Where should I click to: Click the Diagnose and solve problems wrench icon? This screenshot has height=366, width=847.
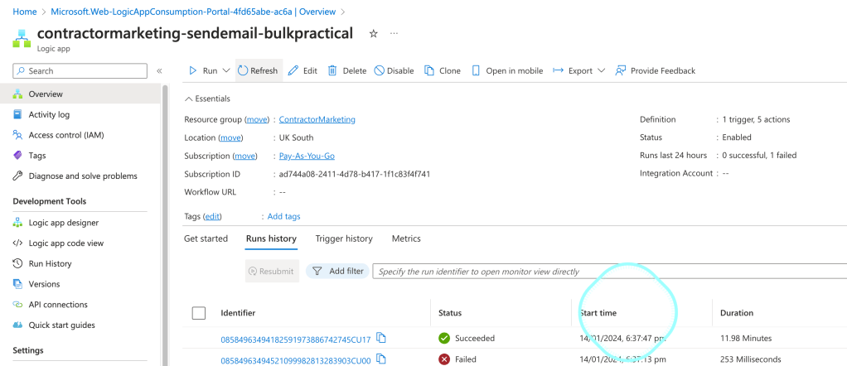(x=18, y=176)
